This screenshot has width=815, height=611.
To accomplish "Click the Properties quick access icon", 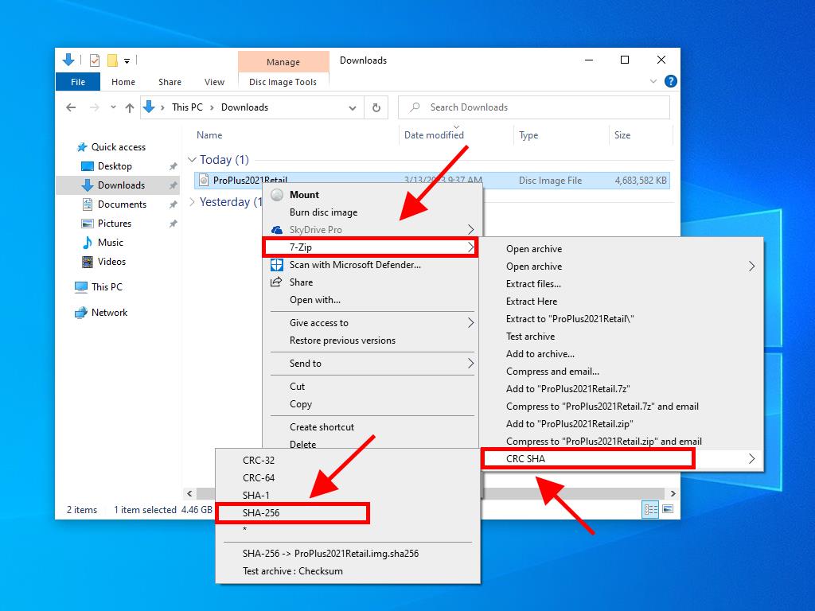I will [x=95, y=60].
